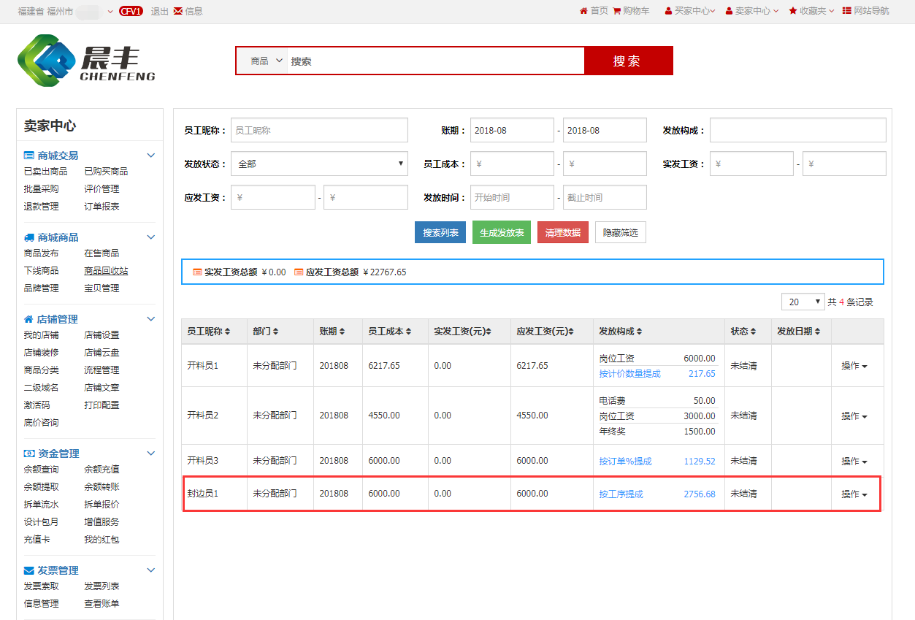
Task: Open seller center top menu
Action: pos(752,11)
